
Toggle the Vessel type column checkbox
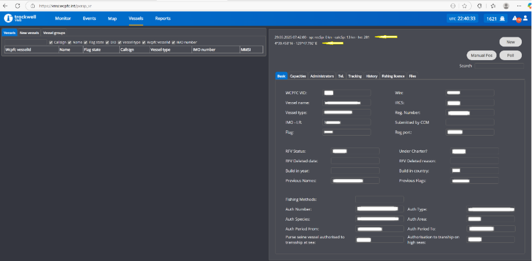(120, 43)
